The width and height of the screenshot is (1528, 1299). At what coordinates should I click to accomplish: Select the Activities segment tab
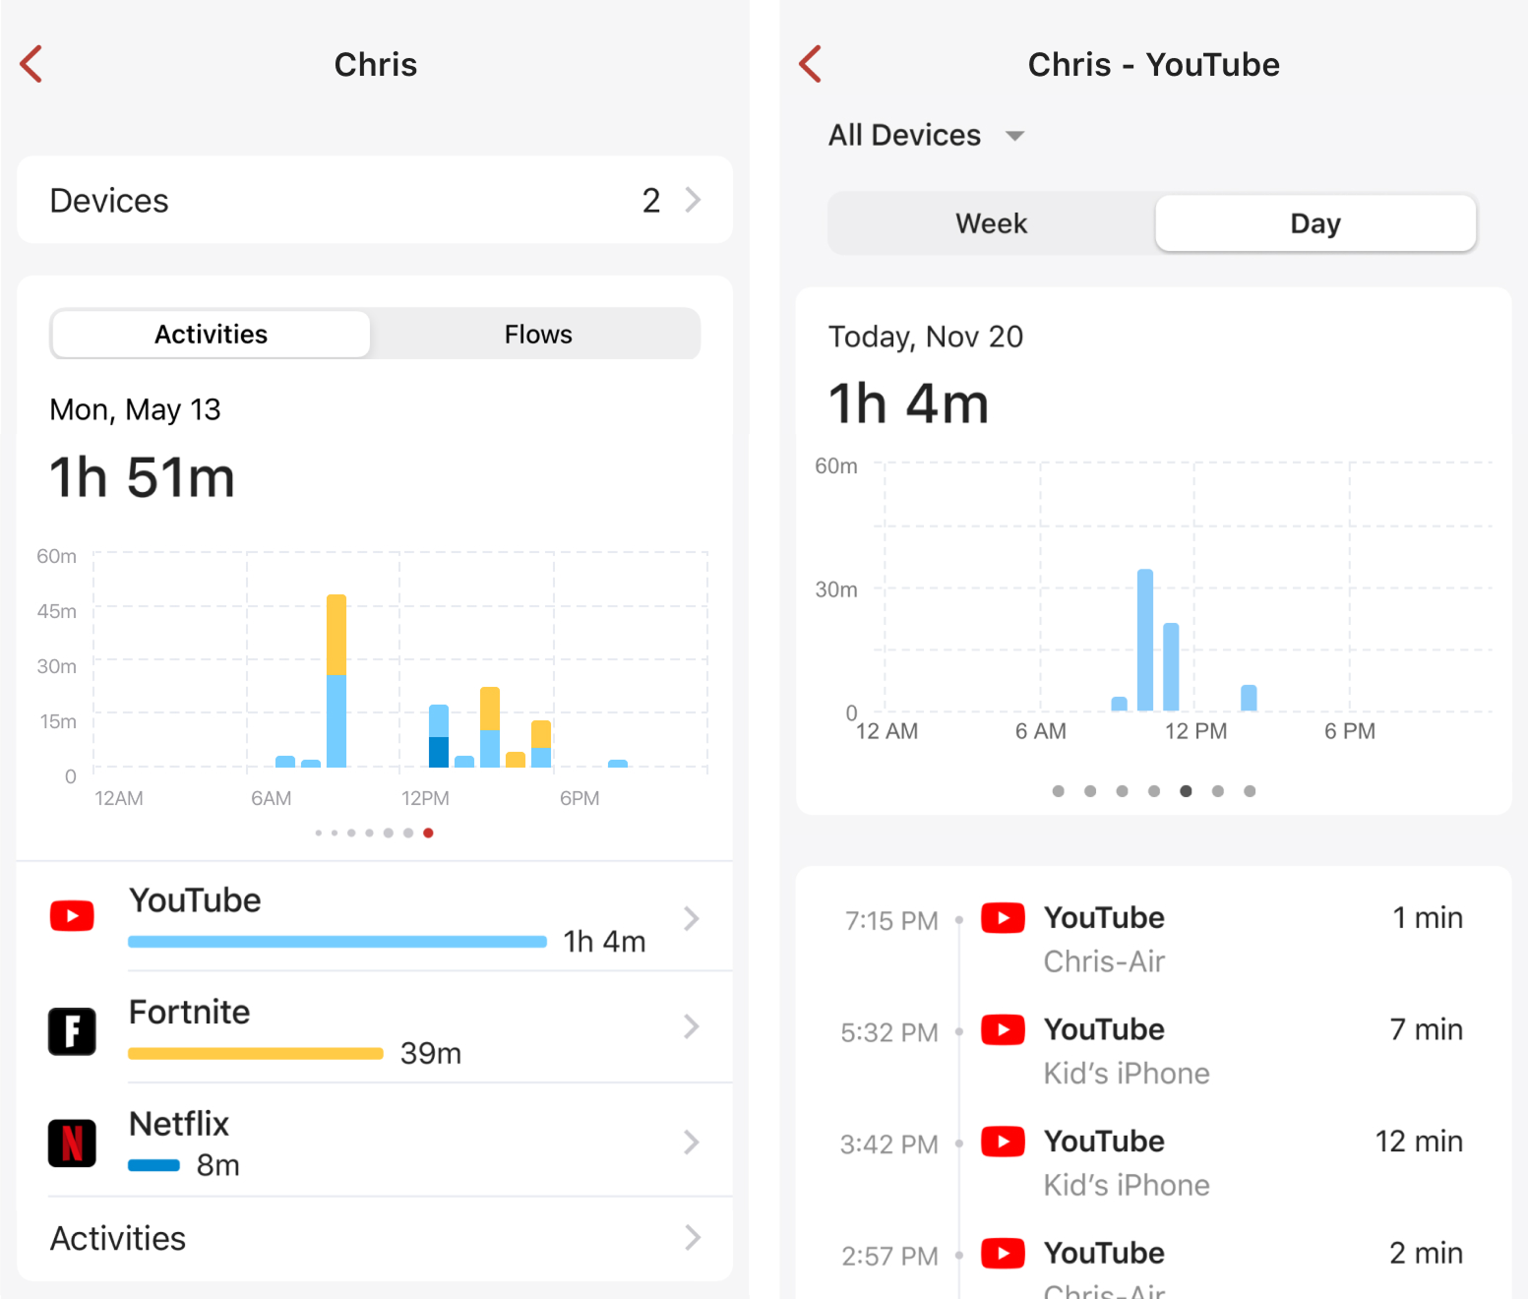point(211,335)
